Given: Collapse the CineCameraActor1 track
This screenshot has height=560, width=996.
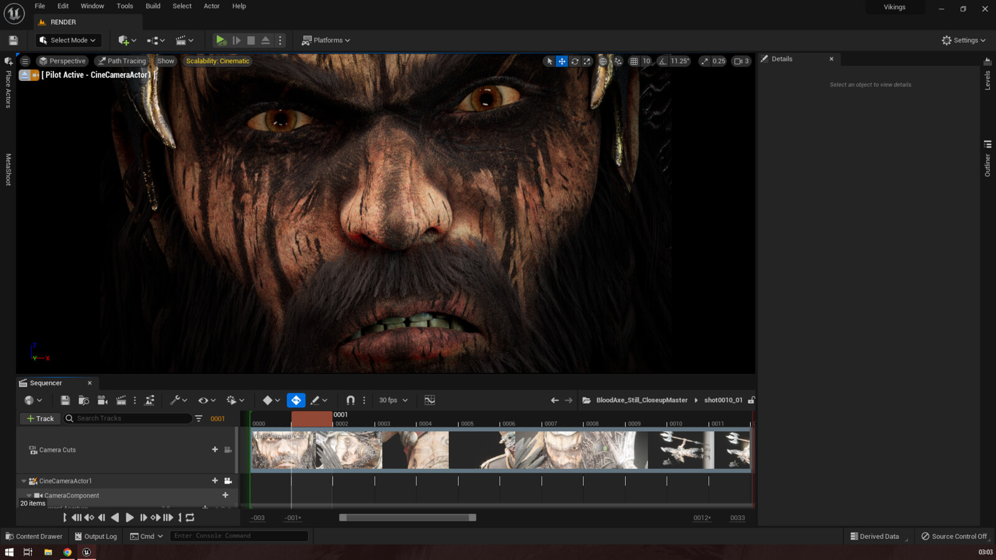Looking at the screenshot, I should coord(24,481).
